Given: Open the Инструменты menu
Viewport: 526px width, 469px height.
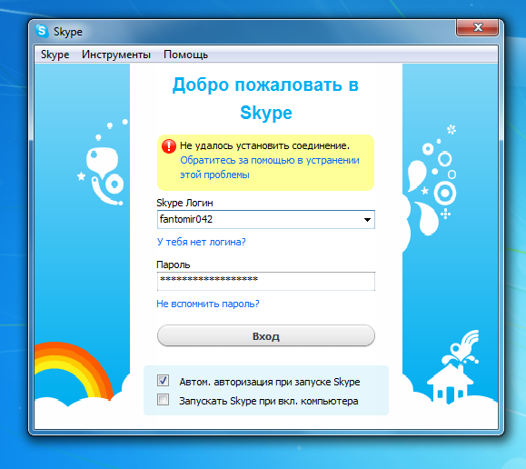Looking at the screenshot, I should 116,55.
